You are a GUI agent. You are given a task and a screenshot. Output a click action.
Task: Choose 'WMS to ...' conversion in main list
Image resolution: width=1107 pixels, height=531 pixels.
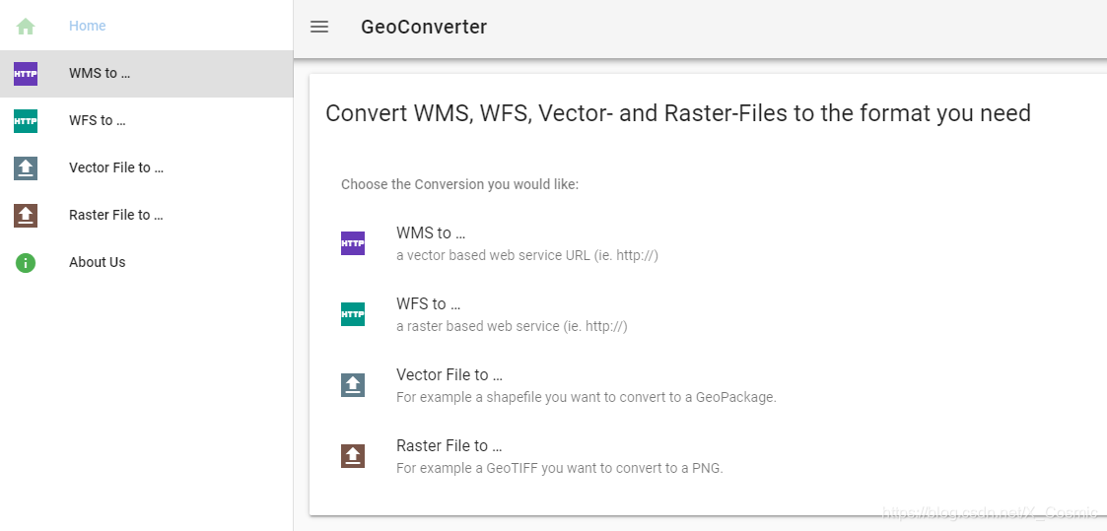708,243
